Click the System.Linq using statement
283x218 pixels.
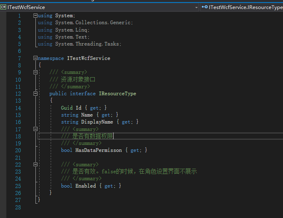72,30
